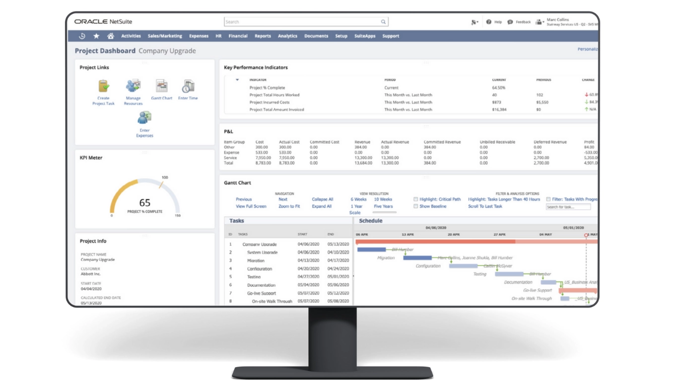Open the Gantt Chart shortcut icon
The width and height of the screenshot is (678, 381).
point(161,86)
